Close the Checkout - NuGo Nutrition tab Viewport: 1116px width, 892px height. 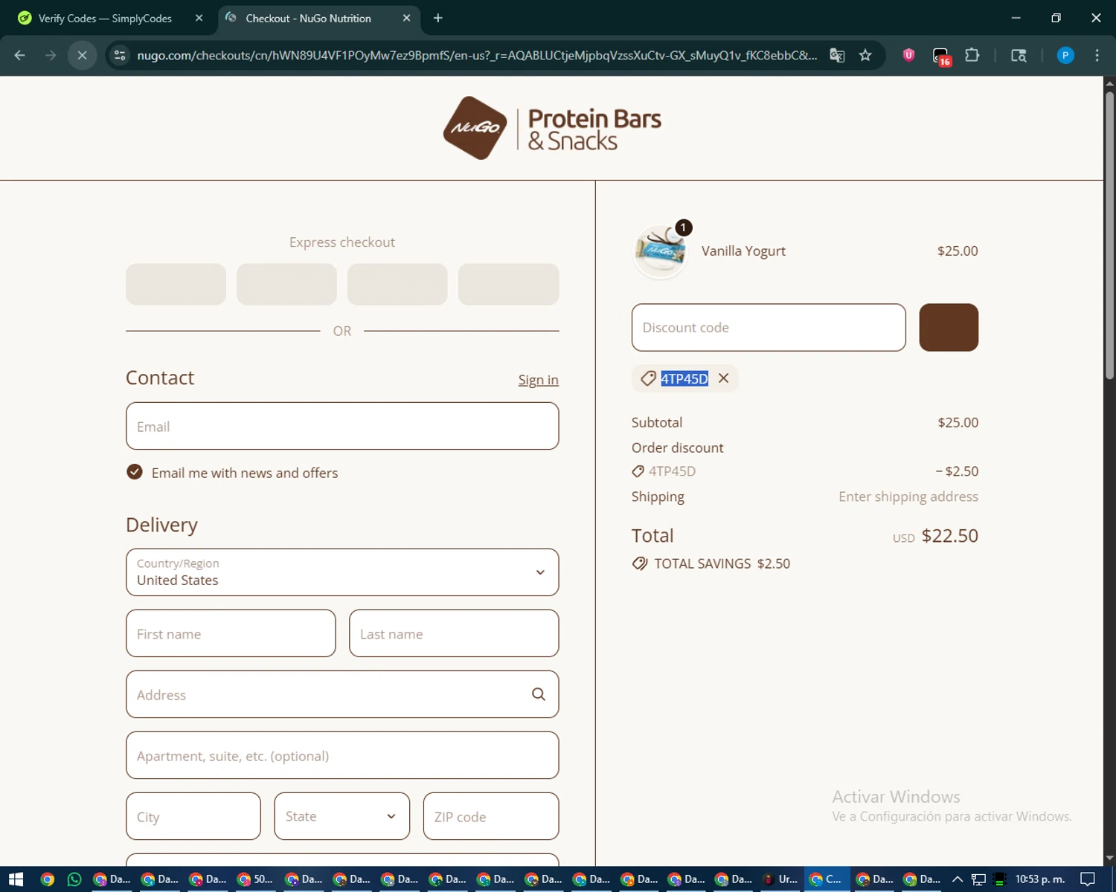click(406, 18)
